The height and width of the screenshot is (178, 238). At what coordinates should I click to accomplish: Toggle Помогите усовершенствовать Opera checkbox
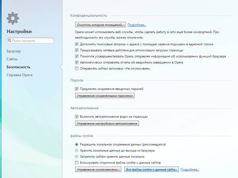76,56
